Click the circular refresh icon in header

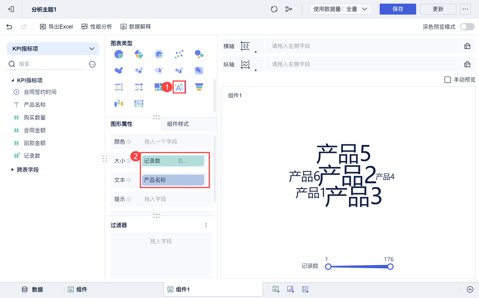coord(274,9)
